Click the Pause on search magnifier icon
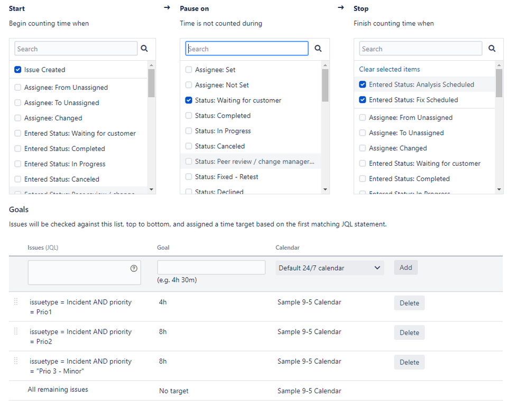The image size is (528, 407). pyautogui.click(x=318, y=49)
